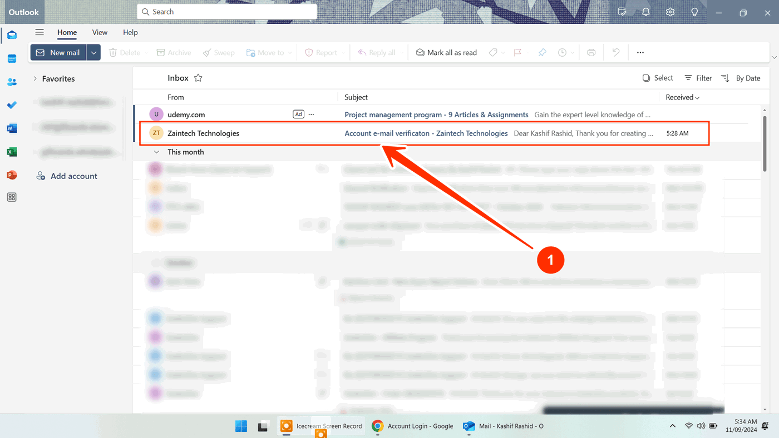The width and height of the screenshot is (779, 438).
Task: Click into the Search box
Action: pyautogui.click(x=227, y=12)
